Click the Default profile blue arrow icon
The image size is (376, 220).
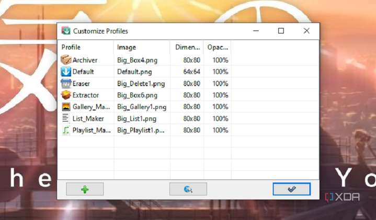(66, 71)
